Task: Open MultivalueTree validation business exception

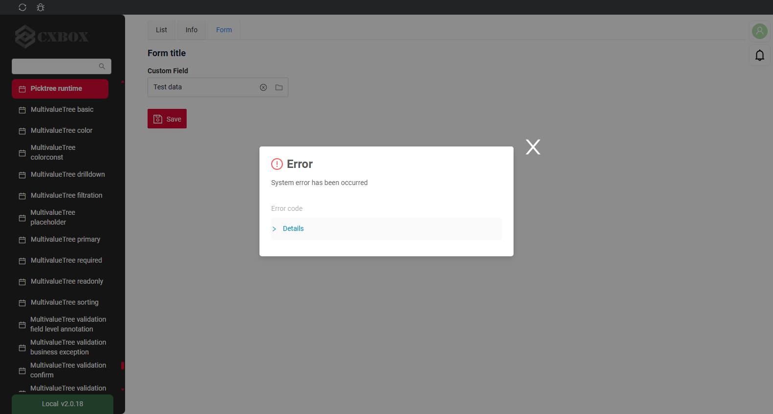Action: tap(60, 347)
